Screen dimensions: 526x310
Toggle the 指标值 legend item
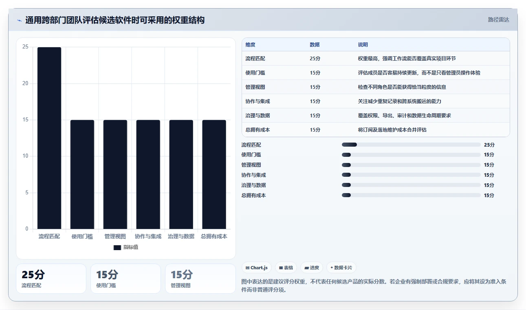pos(126,247)
